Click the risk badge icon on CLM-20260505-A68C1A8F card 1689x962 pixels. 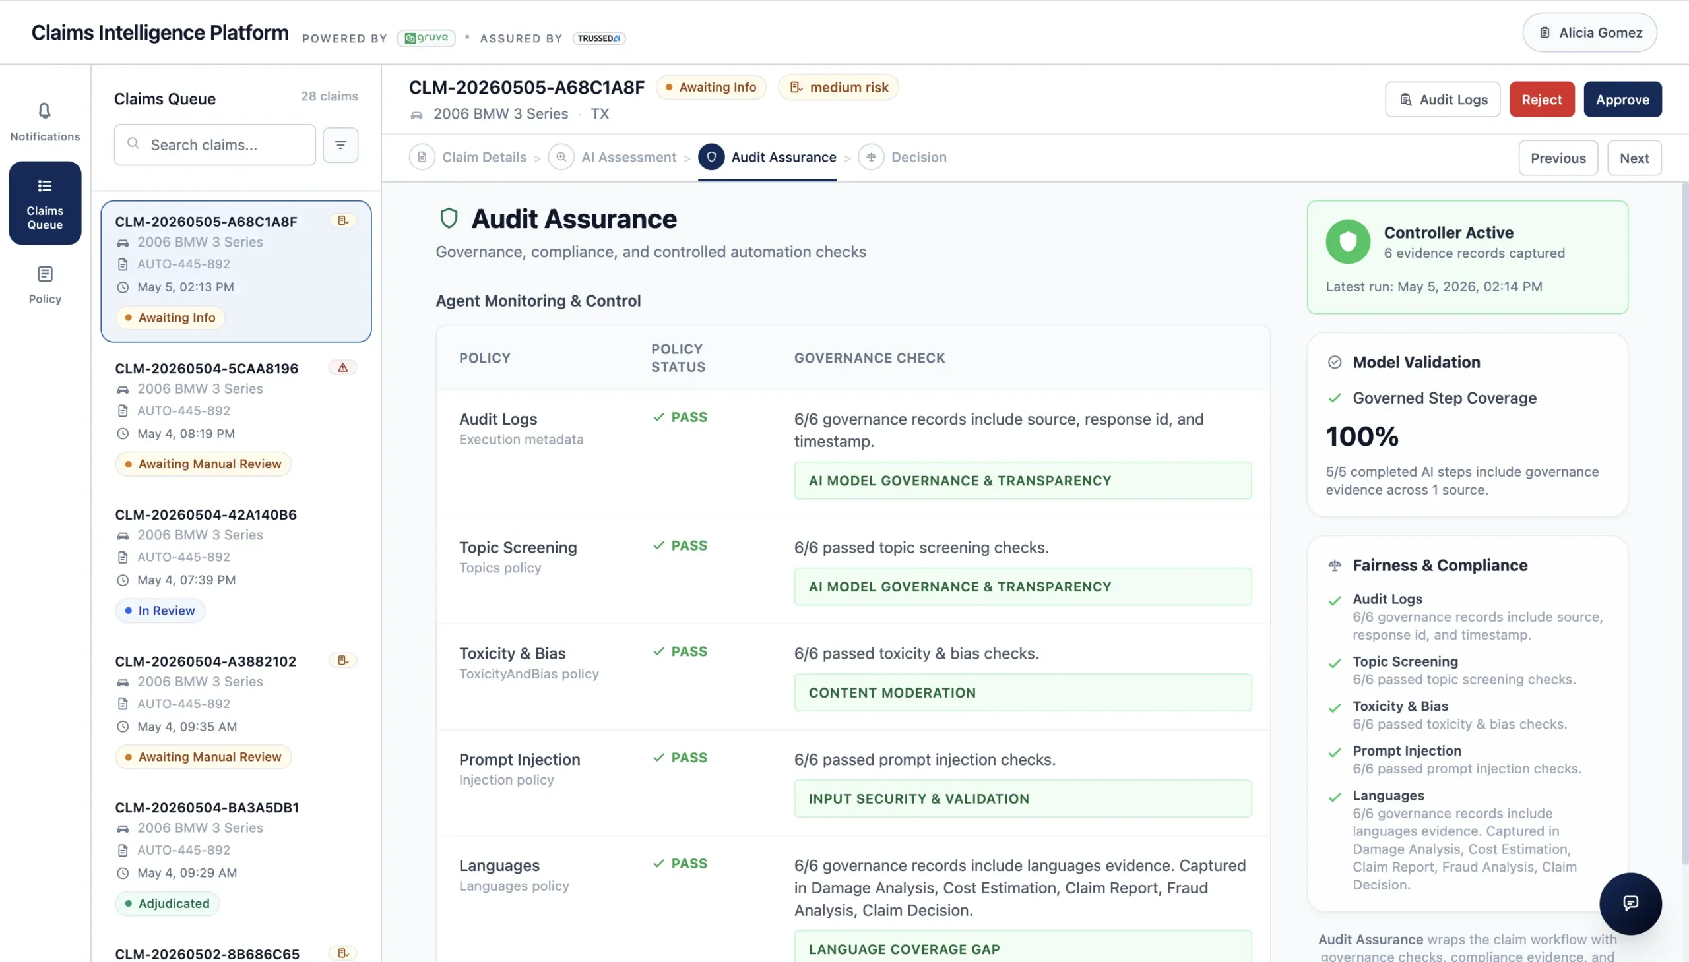(343, 221)
